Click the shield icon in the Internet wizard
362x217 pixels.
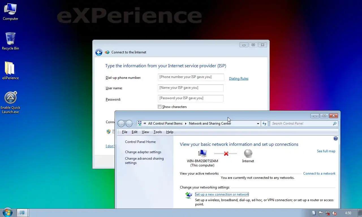[x=108, y=131]
